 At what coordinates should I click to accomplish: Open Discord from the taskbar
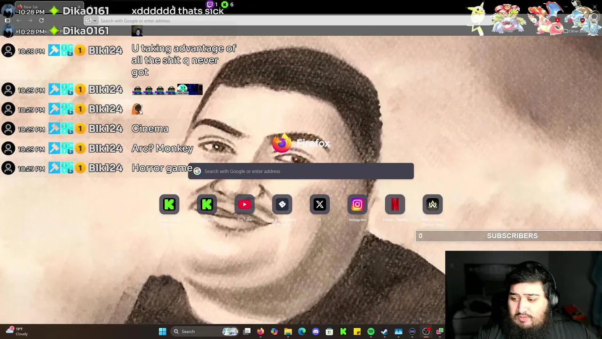316,331
